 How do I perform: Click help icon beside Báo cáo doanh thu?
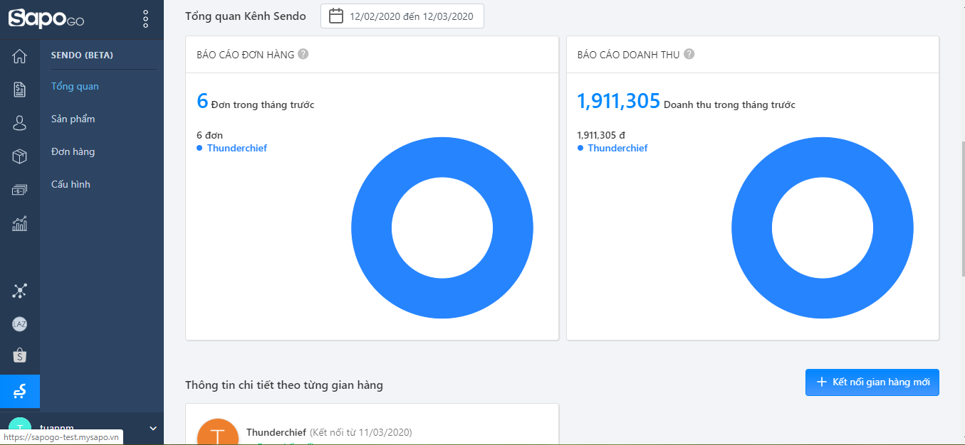689,54
